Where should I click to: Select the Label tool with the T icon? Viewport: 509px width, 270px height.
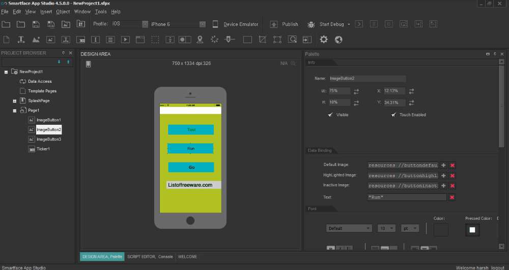21,40
